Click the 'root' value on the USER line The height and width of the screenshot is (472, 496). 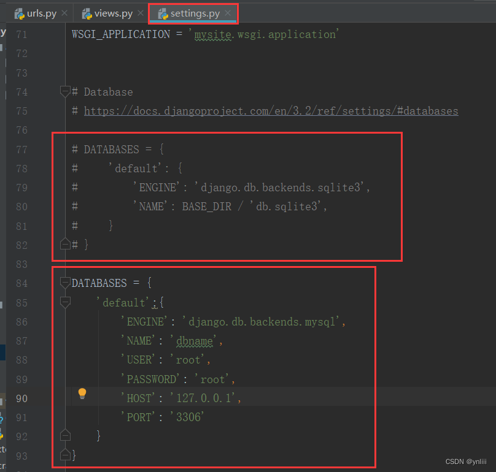[188, 360]
